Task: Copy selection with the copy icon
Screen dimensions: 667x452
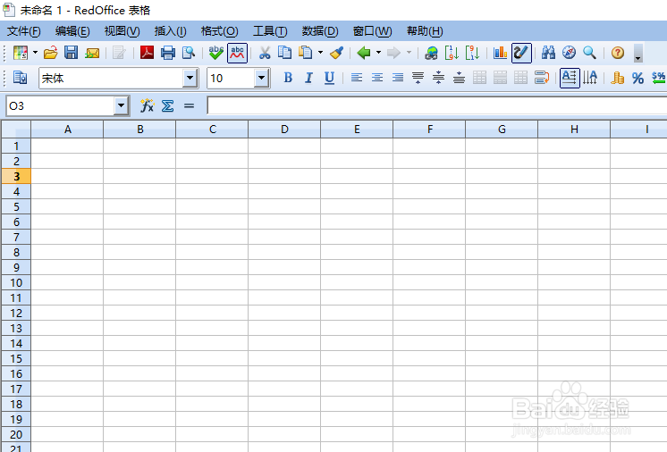Action: coord(284,53)
